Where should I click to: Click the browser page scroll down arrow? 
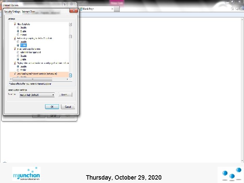click(242, 161)
